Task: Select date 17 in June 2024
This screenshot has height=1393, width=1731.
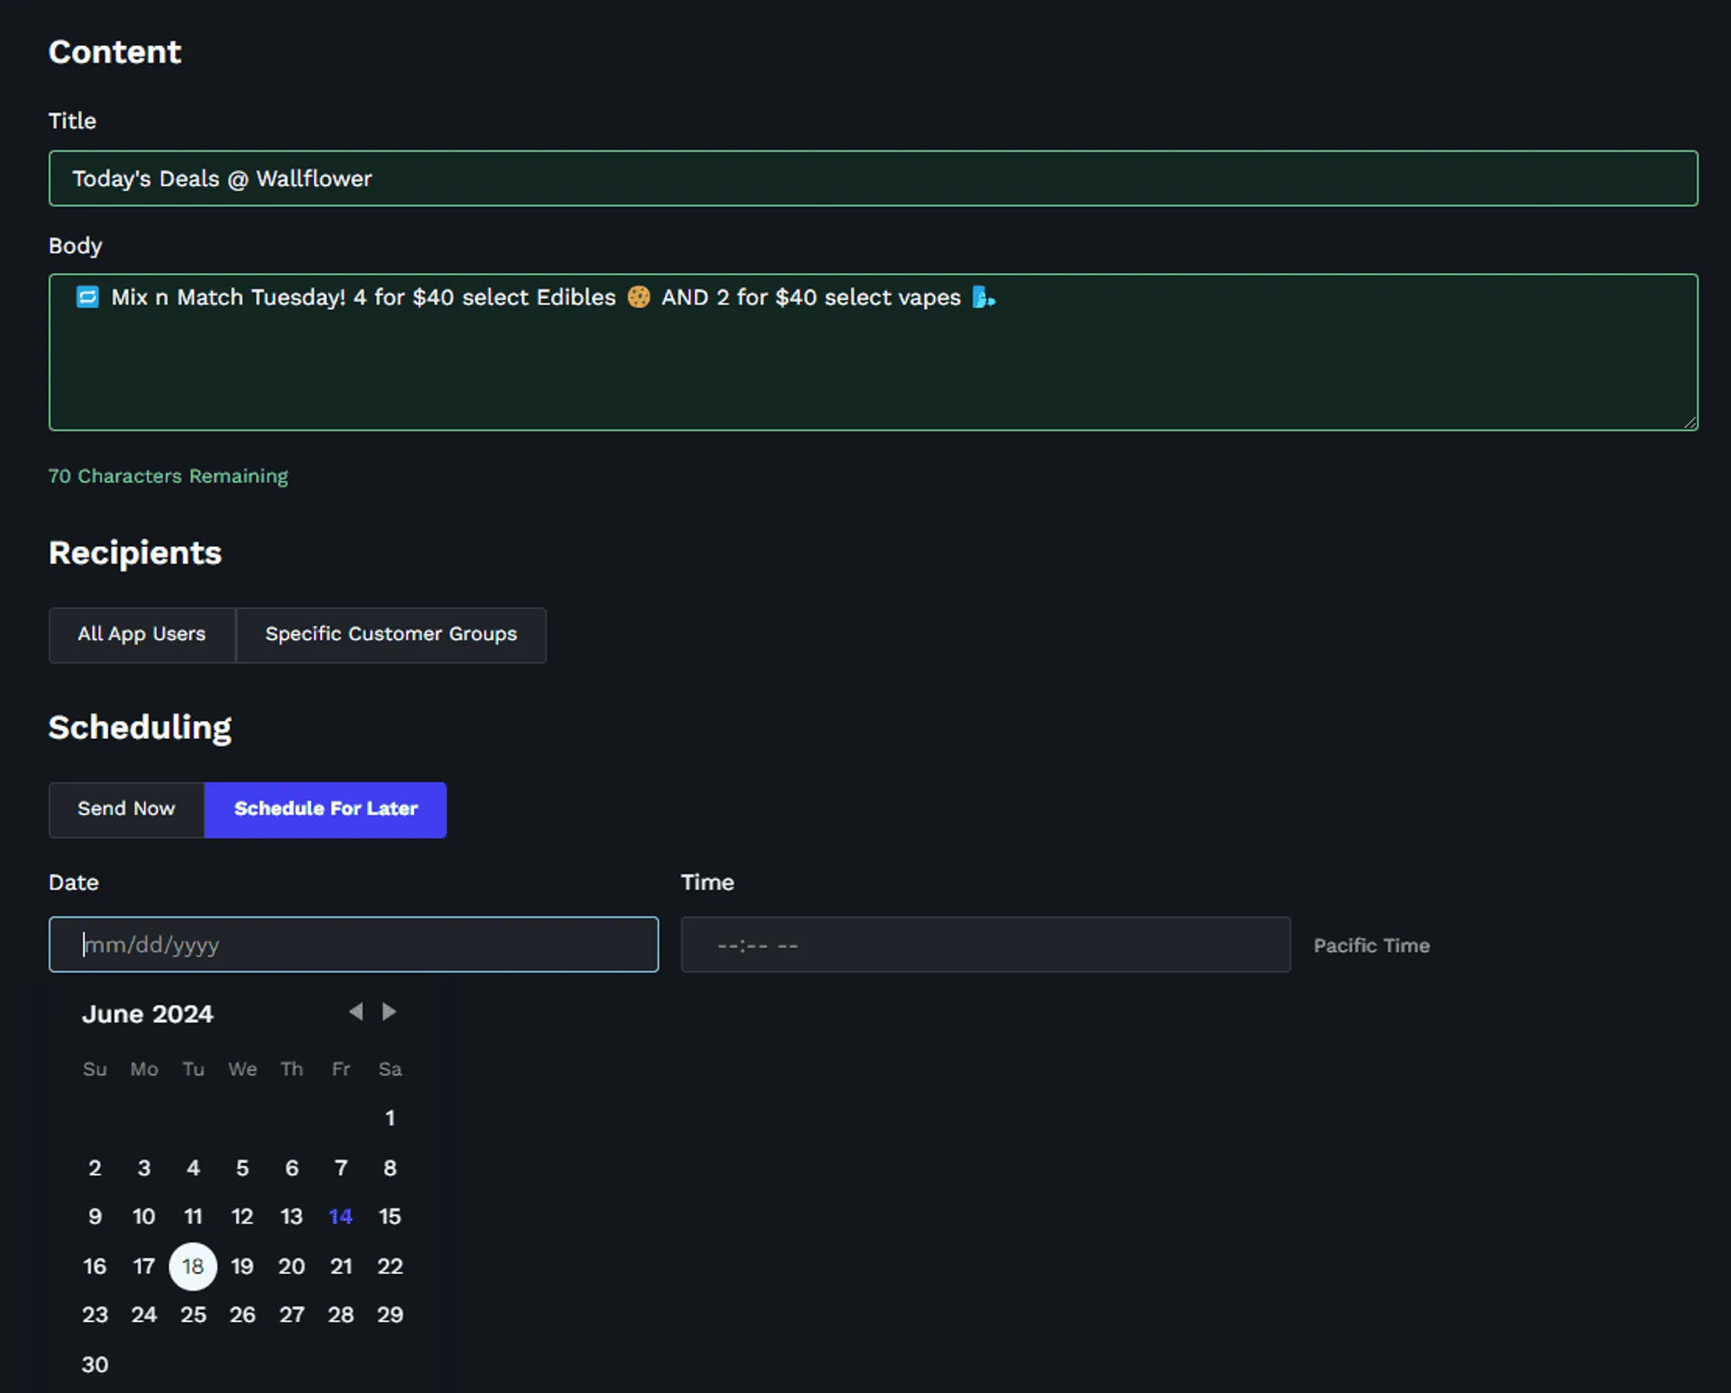Action: tap(145, 1267)
